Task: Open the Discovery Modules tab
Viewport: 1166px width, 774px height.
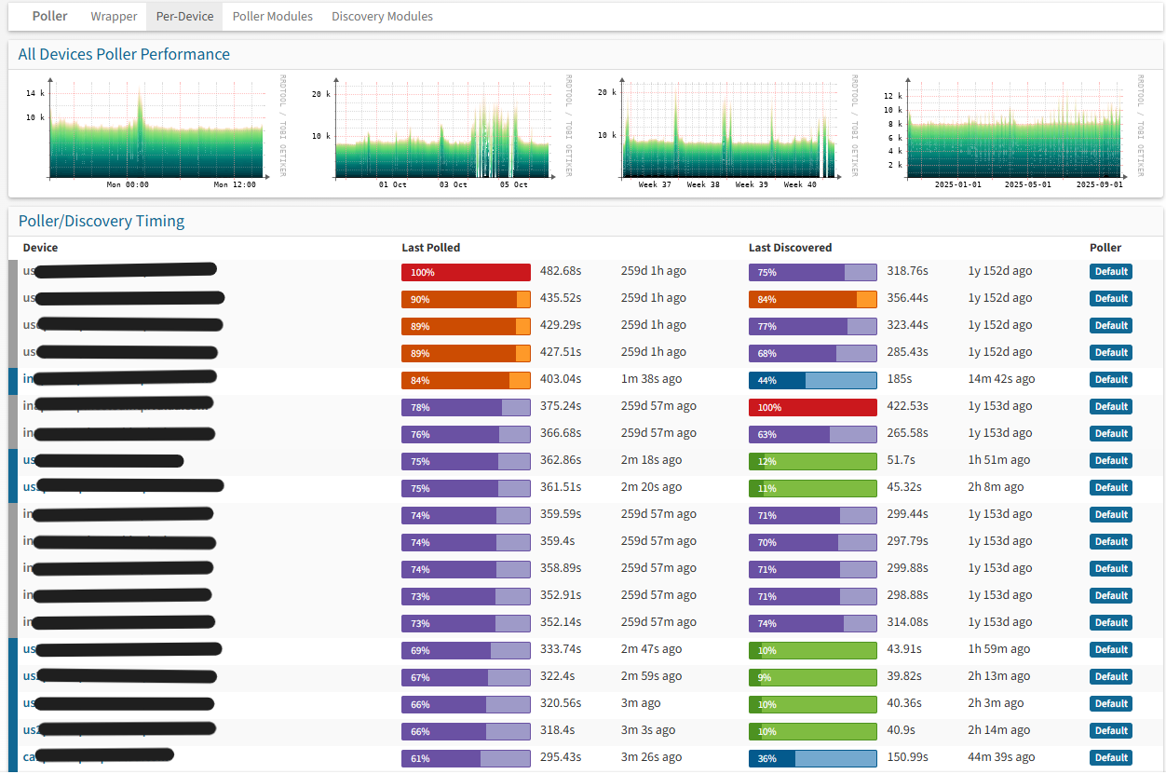Action: 382,16
